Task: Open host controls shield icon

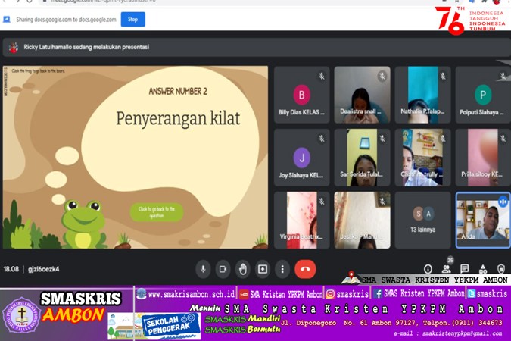Action: (501, 269)
